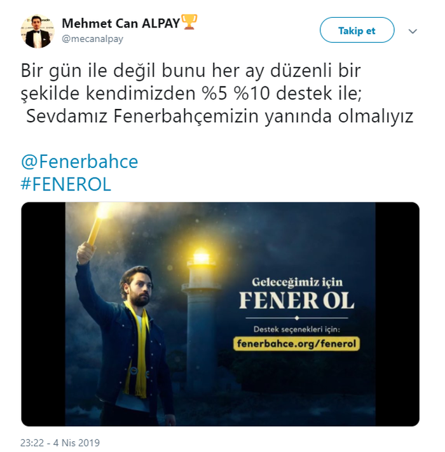This screenshot has width=445, height=452.
Task: Expand the tweet options chevron menu
Action: (413, 31)
